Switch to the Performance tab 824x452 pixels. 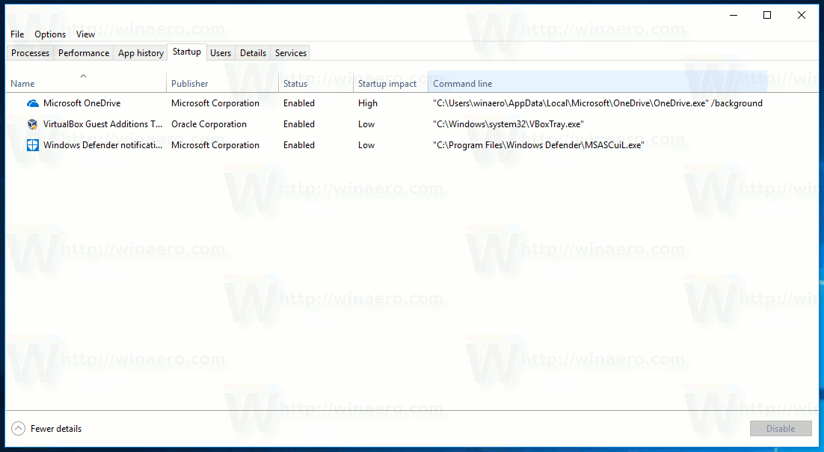(83, 52)
